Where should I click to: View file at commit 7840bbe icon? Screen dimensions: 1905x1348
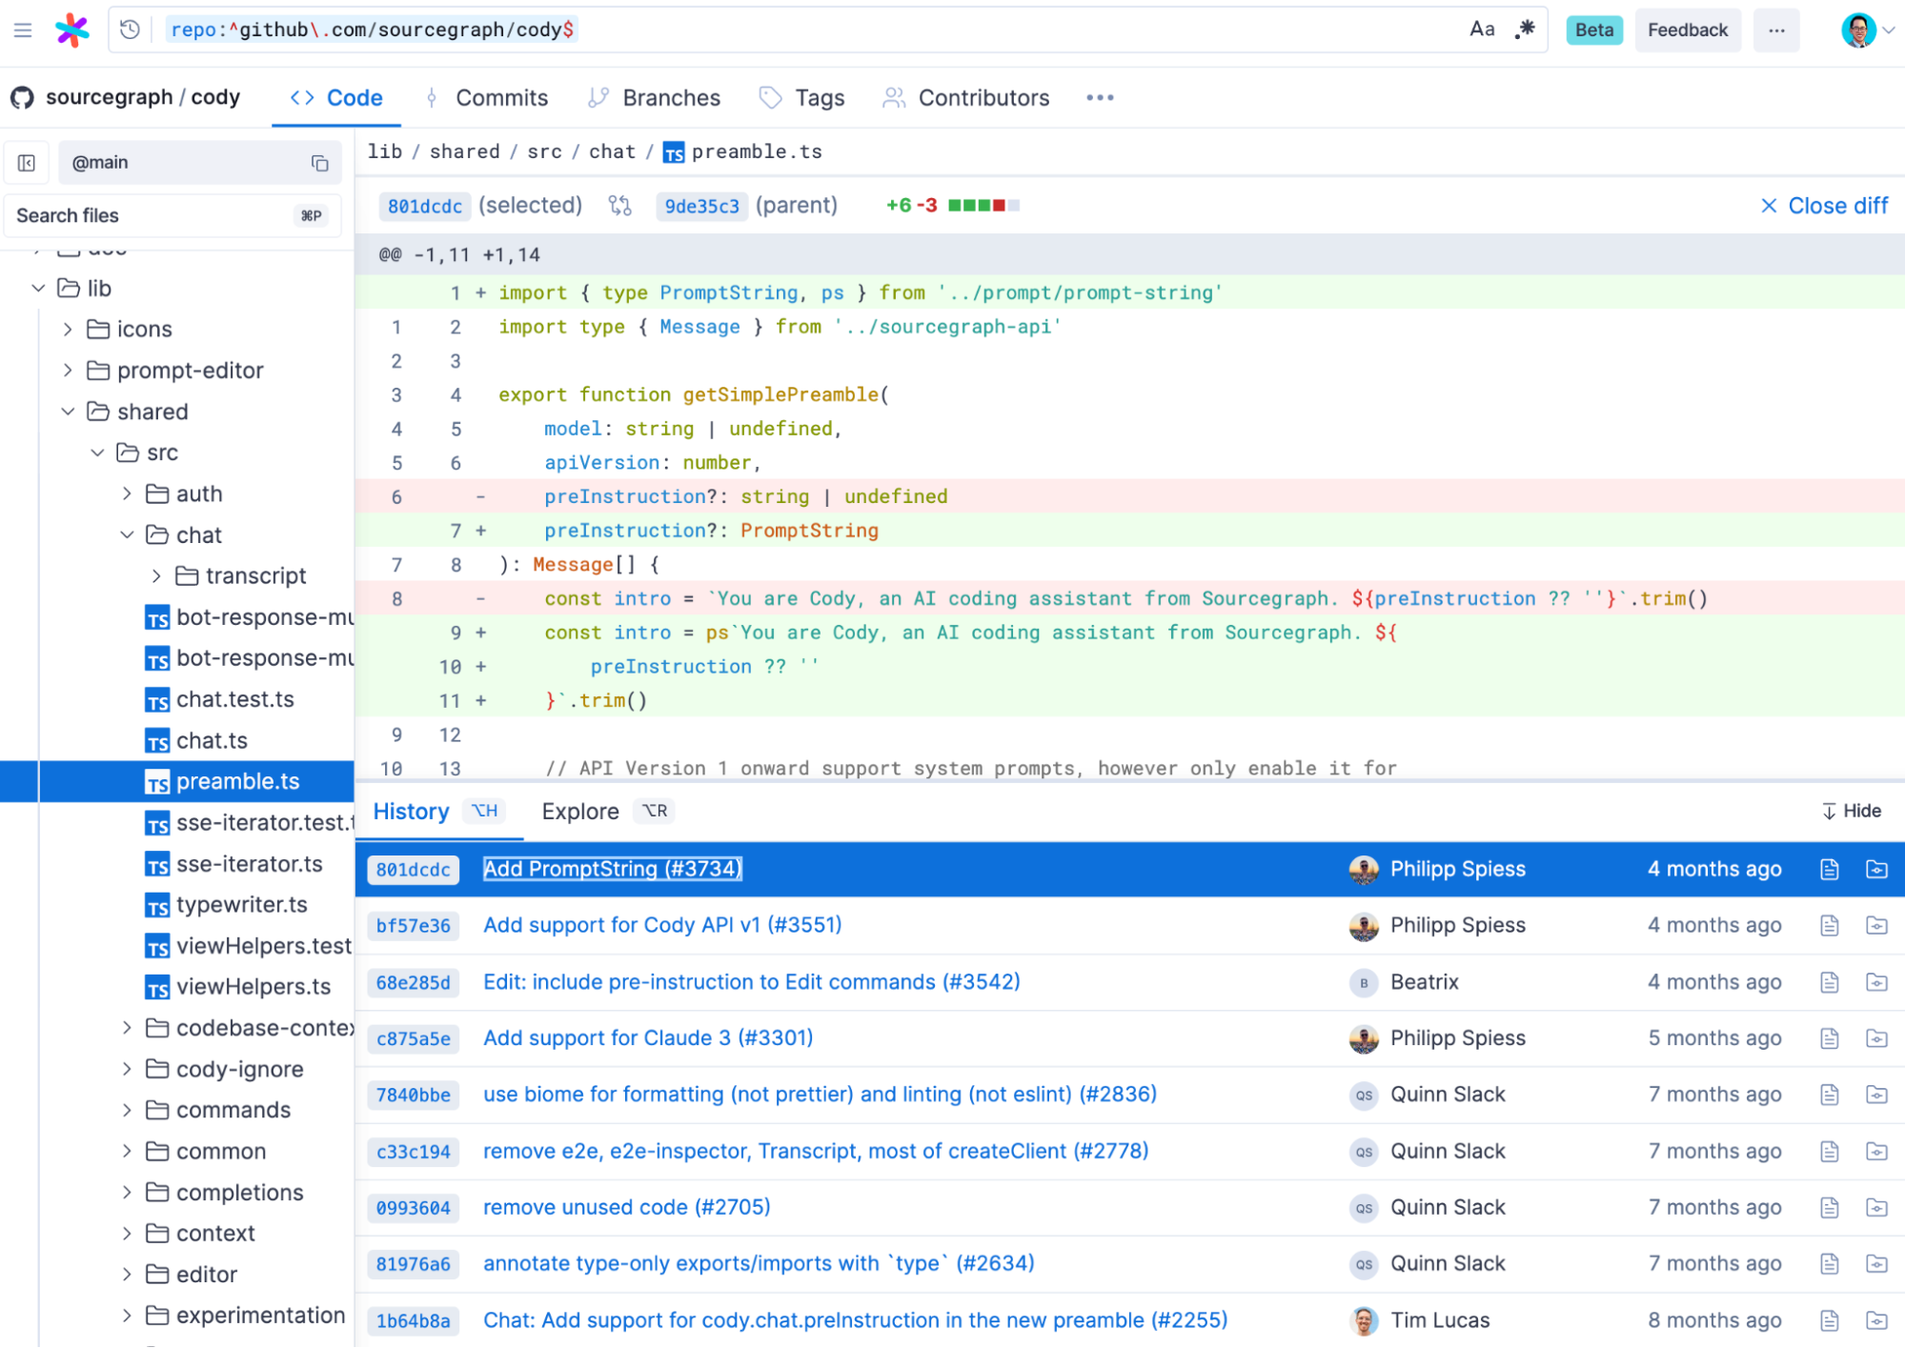point(1829,1096)
